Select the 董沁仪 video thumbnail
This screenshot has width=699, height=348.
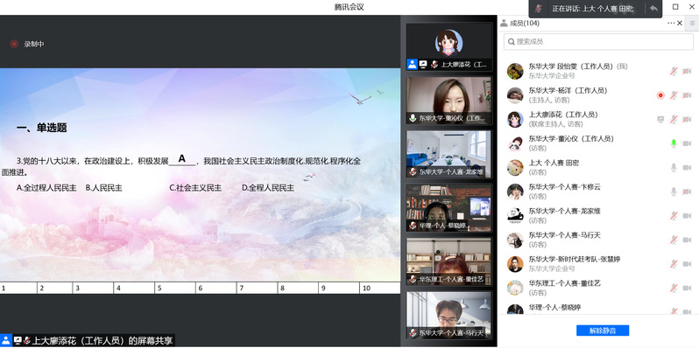pyautogui.click(x=448, y=101)
